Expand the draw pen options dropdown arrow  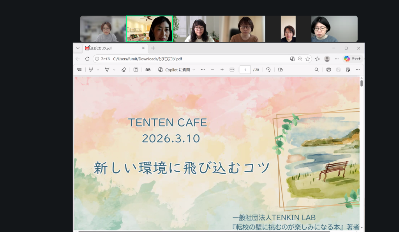click(114, 70)
